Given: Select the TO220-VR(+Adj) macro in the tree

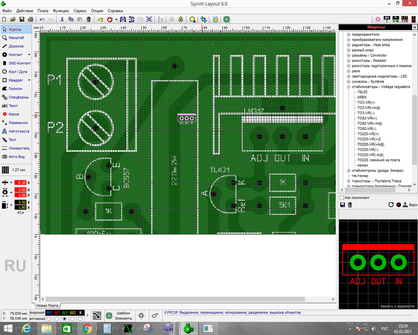Looking at the screenshot, I should (371, 144).
